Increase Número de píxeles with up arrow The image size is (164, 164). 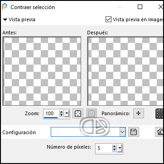click(x=115, y=146)
